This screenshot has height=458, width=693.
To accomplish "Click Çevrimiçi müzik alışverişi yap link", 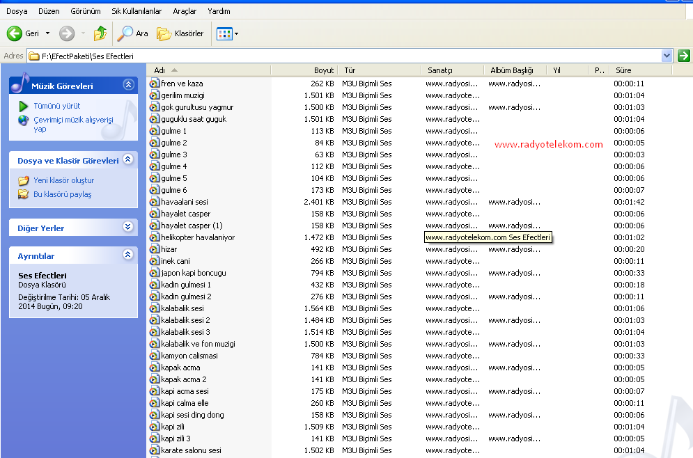I will (x=73, y=124).
